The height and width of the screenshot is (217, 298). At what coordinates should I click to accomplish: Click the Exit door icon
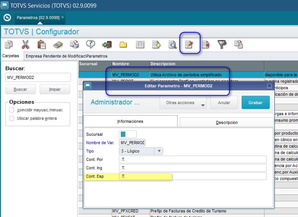coord(107,45)
